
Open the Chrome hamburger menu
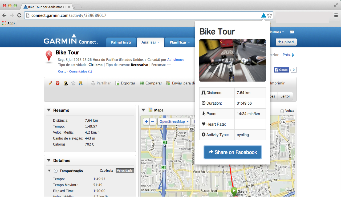click(336, 15)
